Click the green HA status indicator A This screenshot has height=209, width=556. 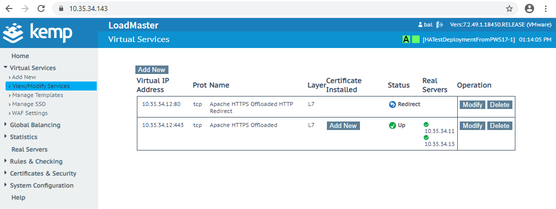click(407, 39)
